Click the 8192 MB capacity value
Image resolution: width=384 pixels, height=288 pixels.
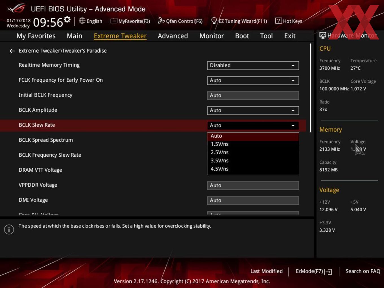tap(328, 170)
